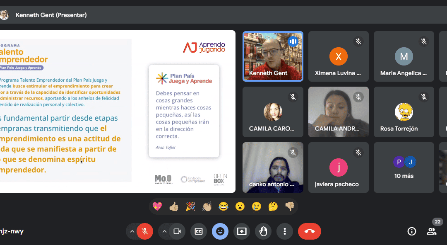Expand the audio settings arrow beside microphone
The height and width of the screenshot is (245, 447).
pyautogui.click(x=132, y=231)
